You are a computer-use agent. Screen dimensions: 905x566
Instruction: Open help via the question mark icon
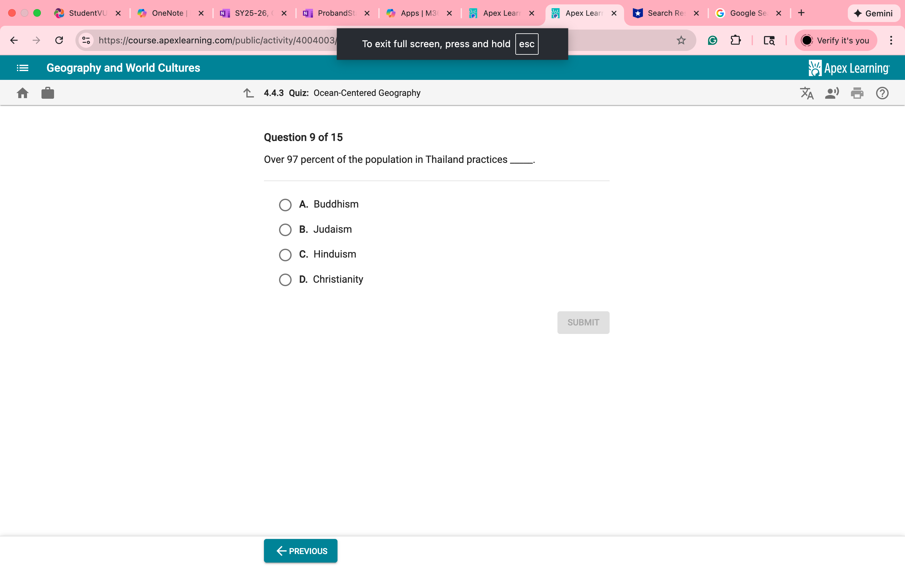click(x=882, y=93)
